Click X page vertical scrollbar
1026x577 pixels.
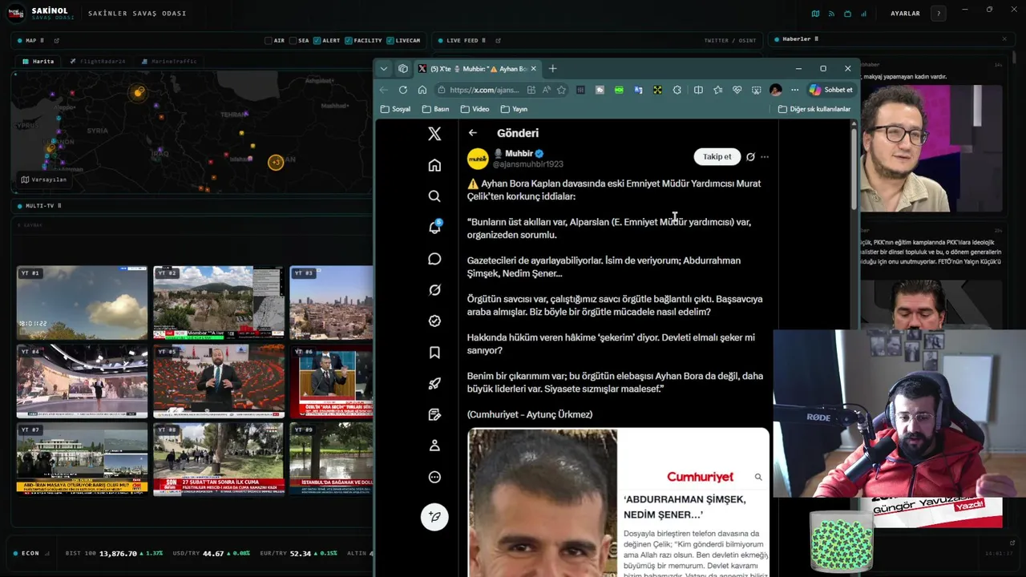click(x=854, y=168)
